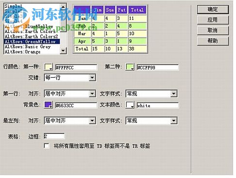
Task: Click the Mar row label in preview
Action: click(x=82, y=33)
